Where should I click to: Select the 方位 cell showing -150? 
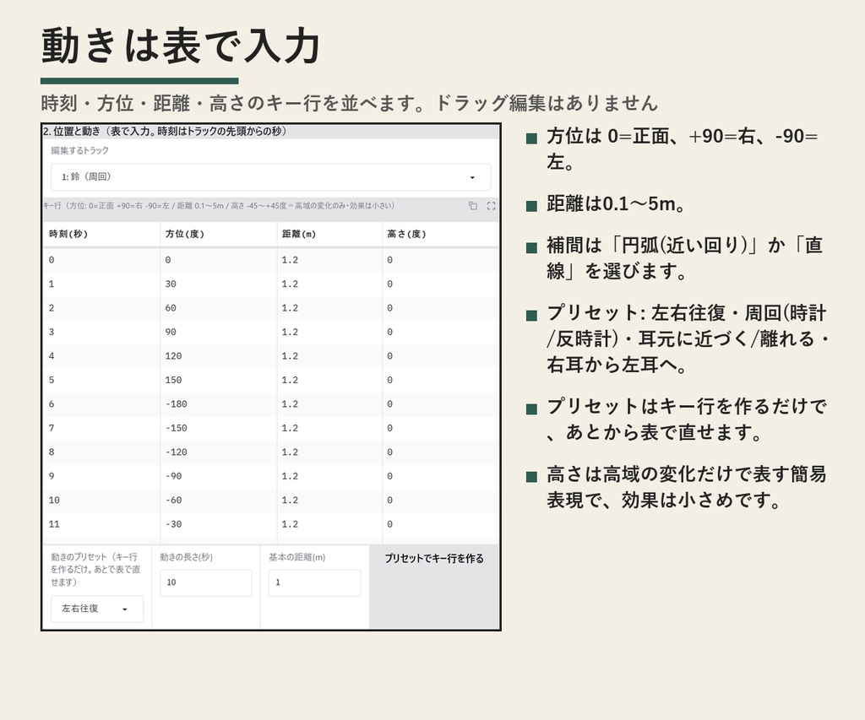(219, 428)
